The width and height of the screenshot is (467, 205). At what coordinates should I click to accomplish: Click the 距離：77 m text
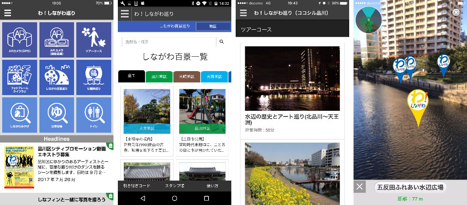point(410,199)
